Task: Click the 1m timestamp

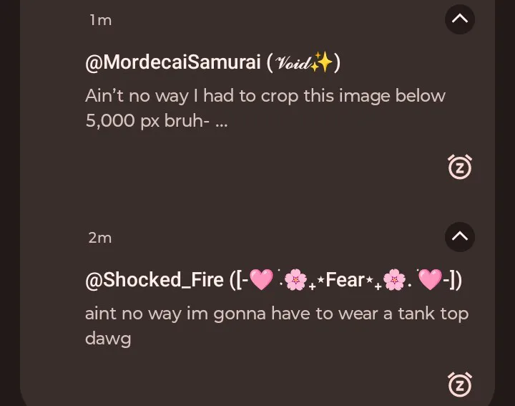Action: [x=100, y=21]
